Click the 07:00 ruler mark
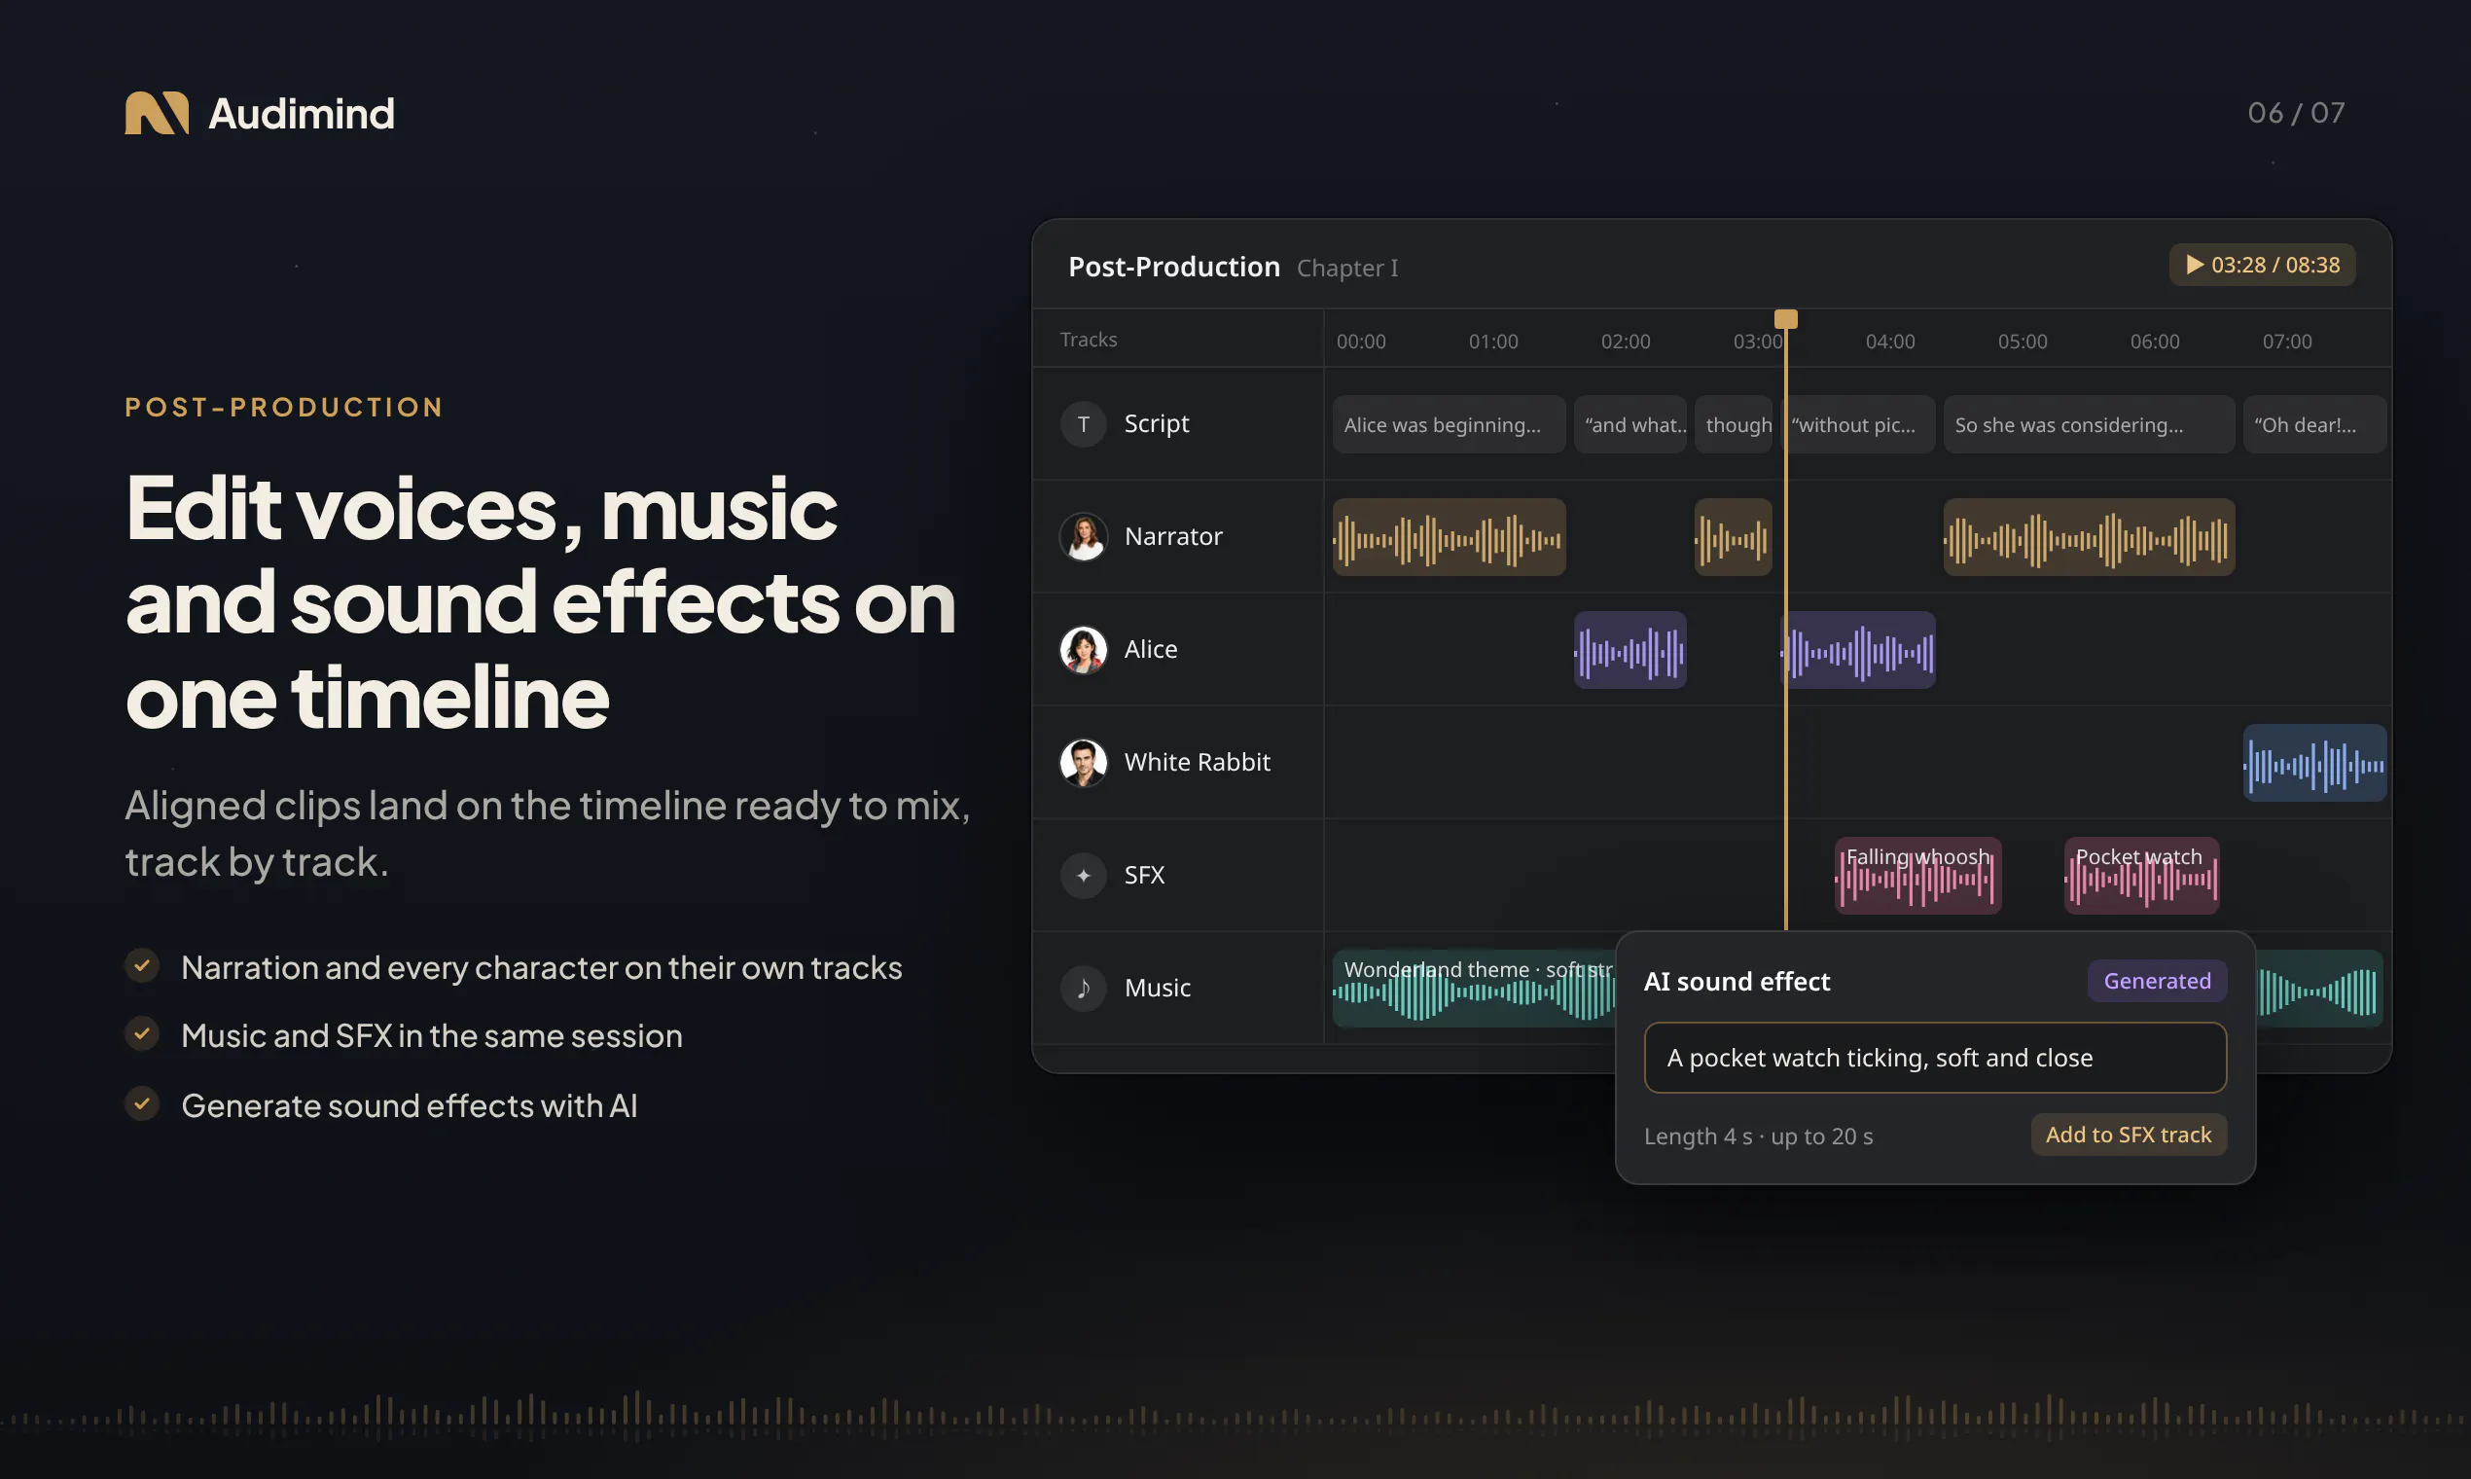The height and width of the screenshot is (1479, 2471). click(2287, 341)
